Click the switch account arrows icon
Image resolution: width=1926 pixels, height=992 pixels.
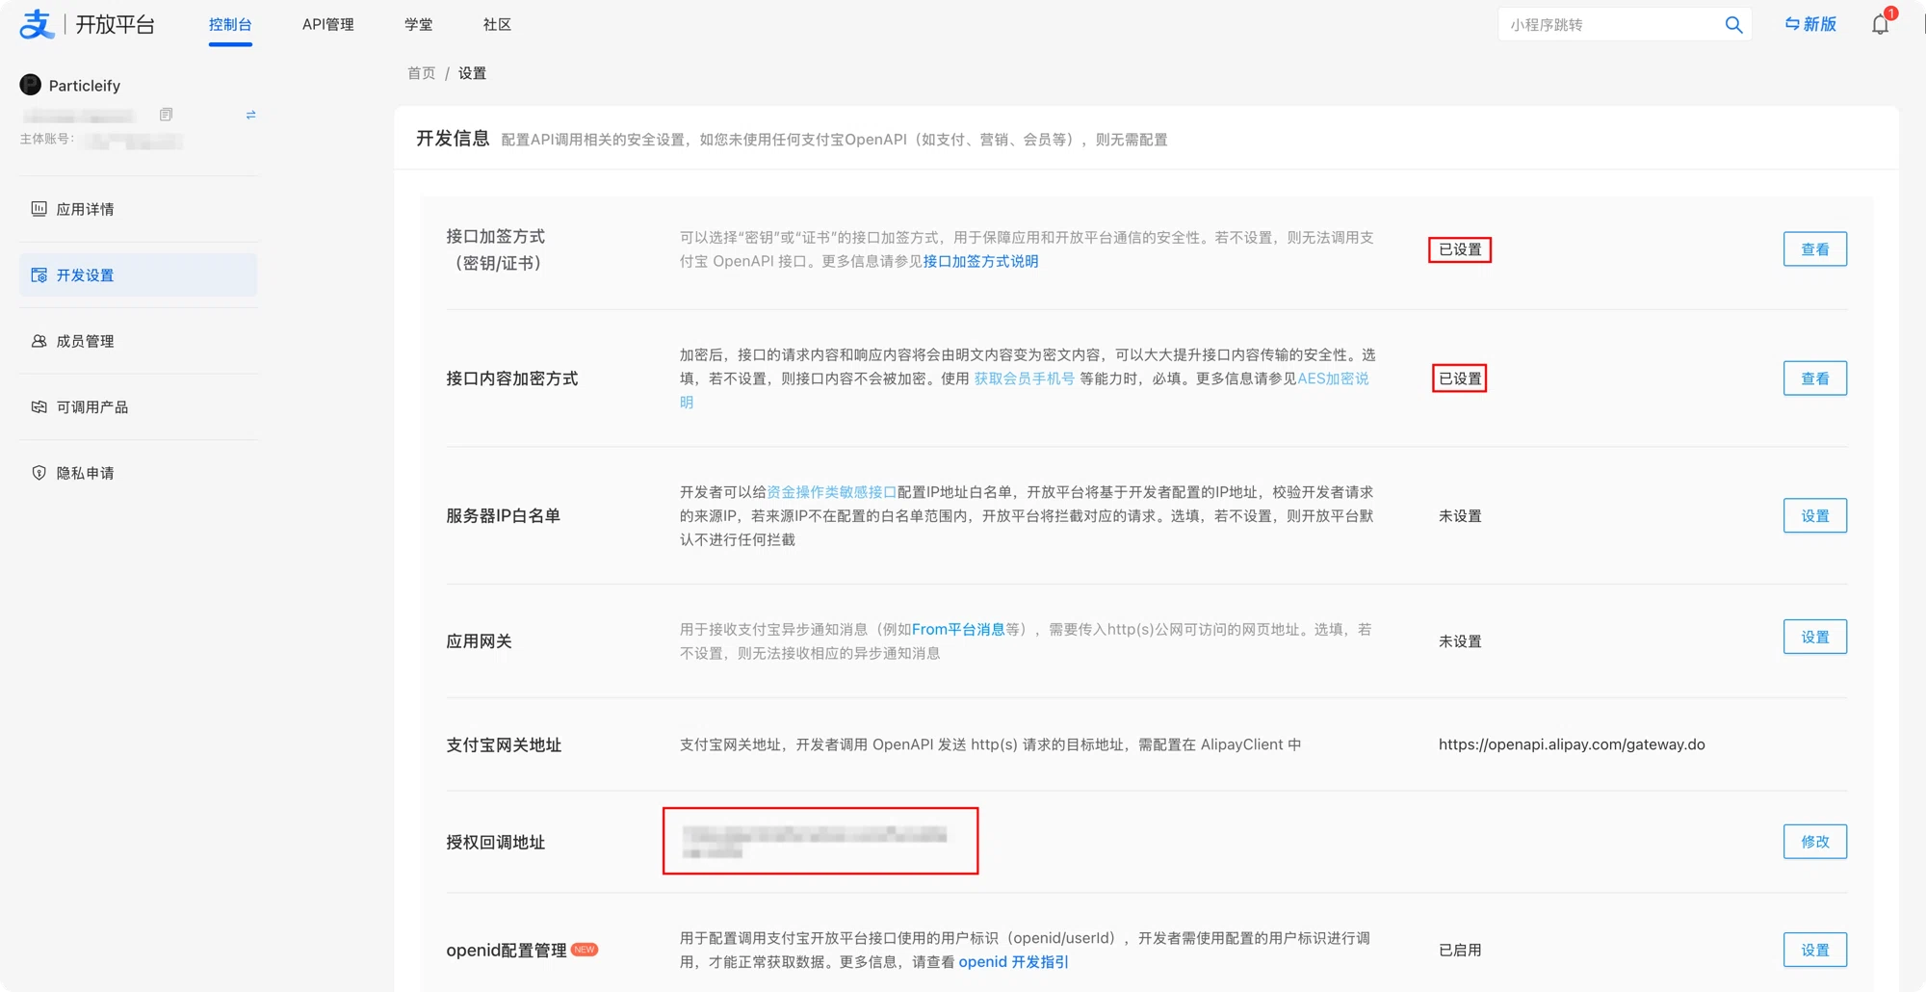tap(250, 115)
